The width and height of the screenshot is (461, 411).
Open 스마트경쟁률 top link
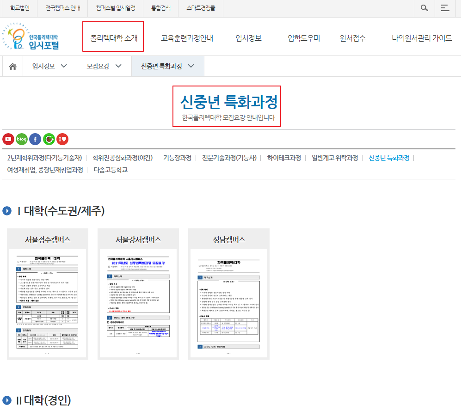pyautogui.click(x=201, y=8)
